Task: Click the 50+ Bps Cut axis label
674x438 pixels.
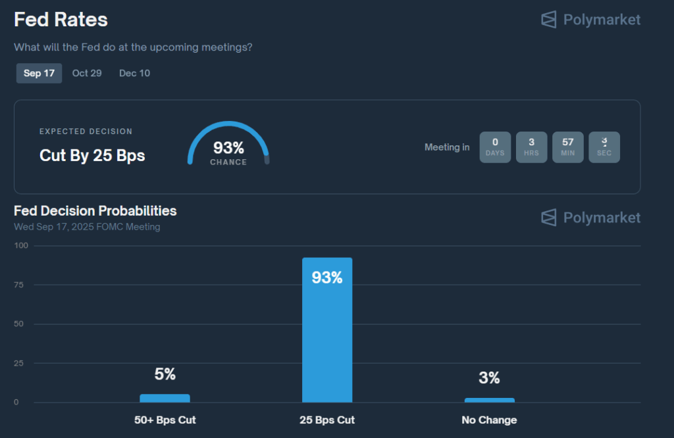Action: click(x=165, y=420)
